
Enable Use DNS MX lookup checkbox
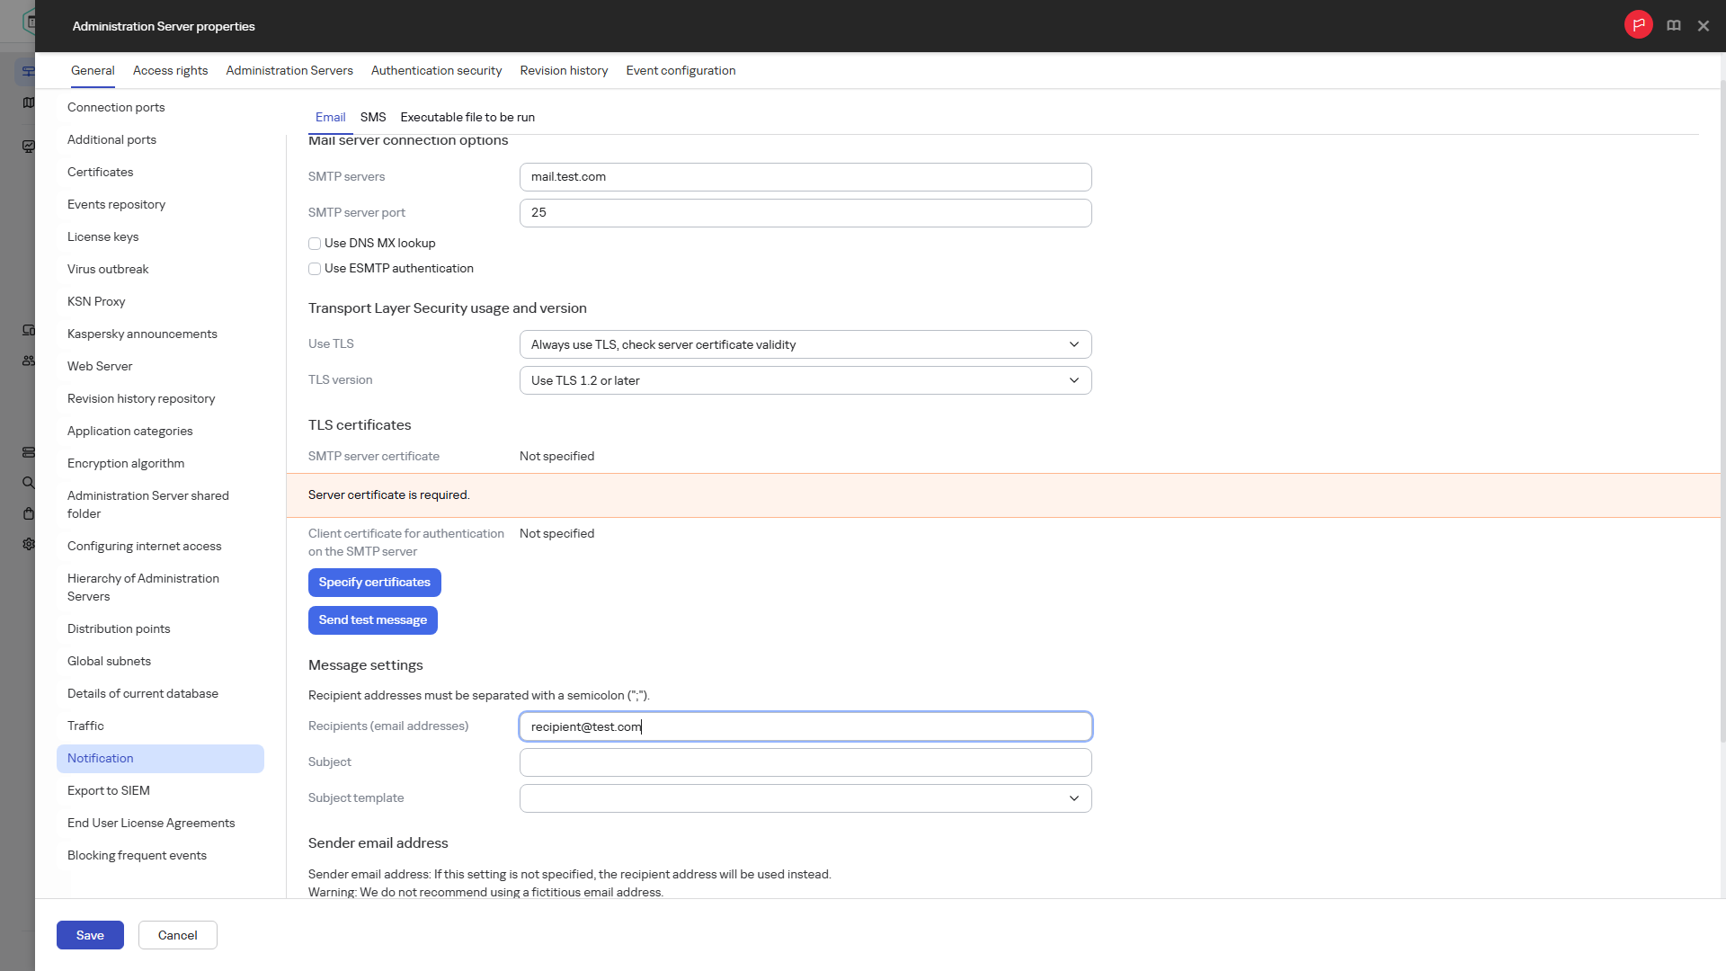315,244
